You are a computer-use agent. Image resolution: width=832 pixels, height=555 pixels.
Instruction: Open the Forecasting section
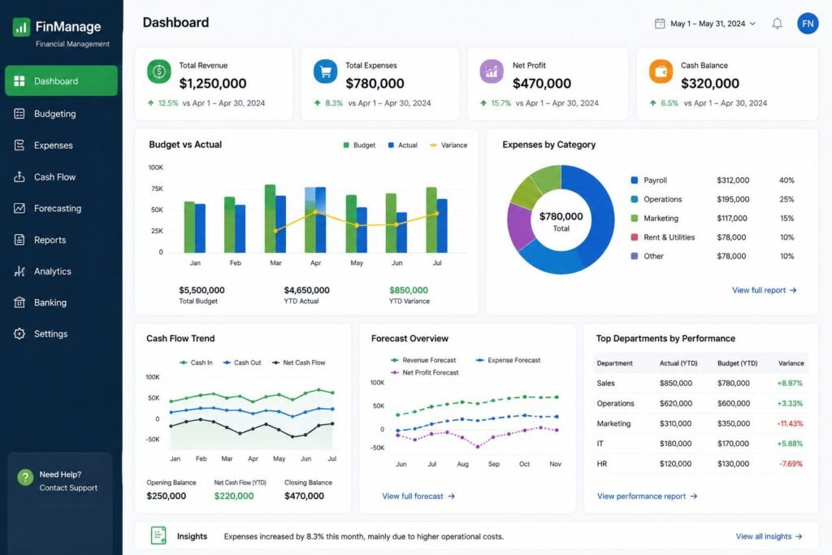(x=61, y=208)
